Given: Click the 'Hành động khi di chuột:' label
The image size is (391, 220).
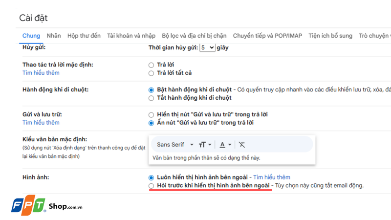Looking at the screenshot, I should click(55, 89).
